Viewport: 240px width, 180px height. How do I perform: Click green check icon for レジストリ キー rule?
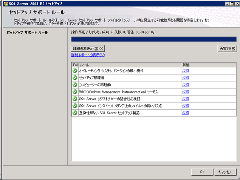pyautogui.click(x=75, y=99)
